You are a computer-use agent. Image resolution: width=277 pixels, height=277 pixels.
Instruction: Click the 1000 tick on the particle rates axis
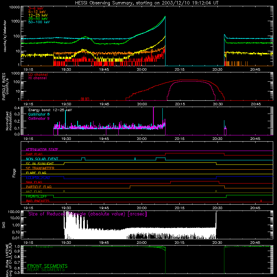tap(16, 73)
